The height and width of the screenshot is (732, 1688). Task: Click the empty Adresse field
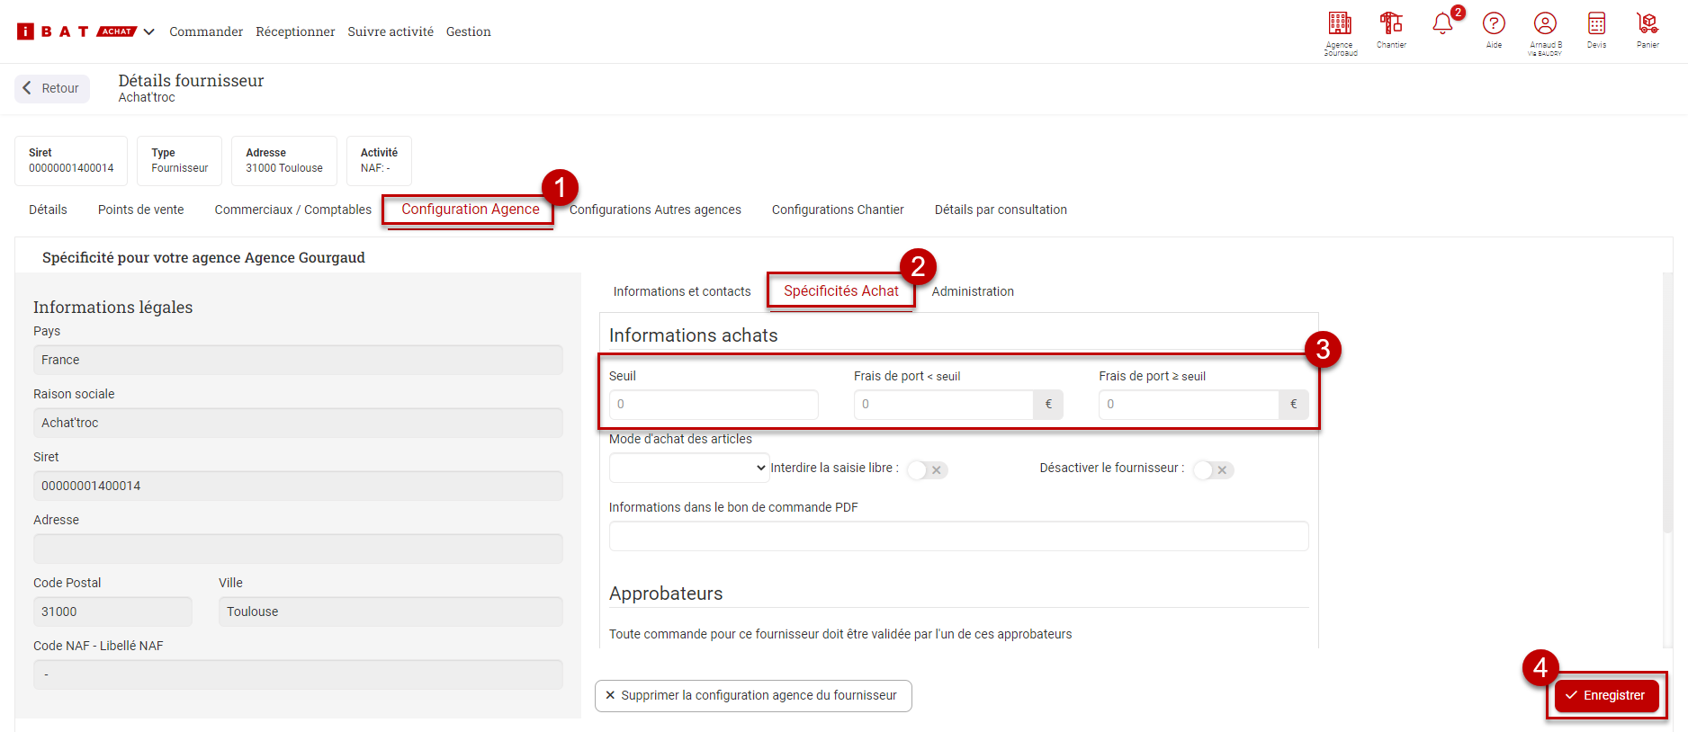298,549
